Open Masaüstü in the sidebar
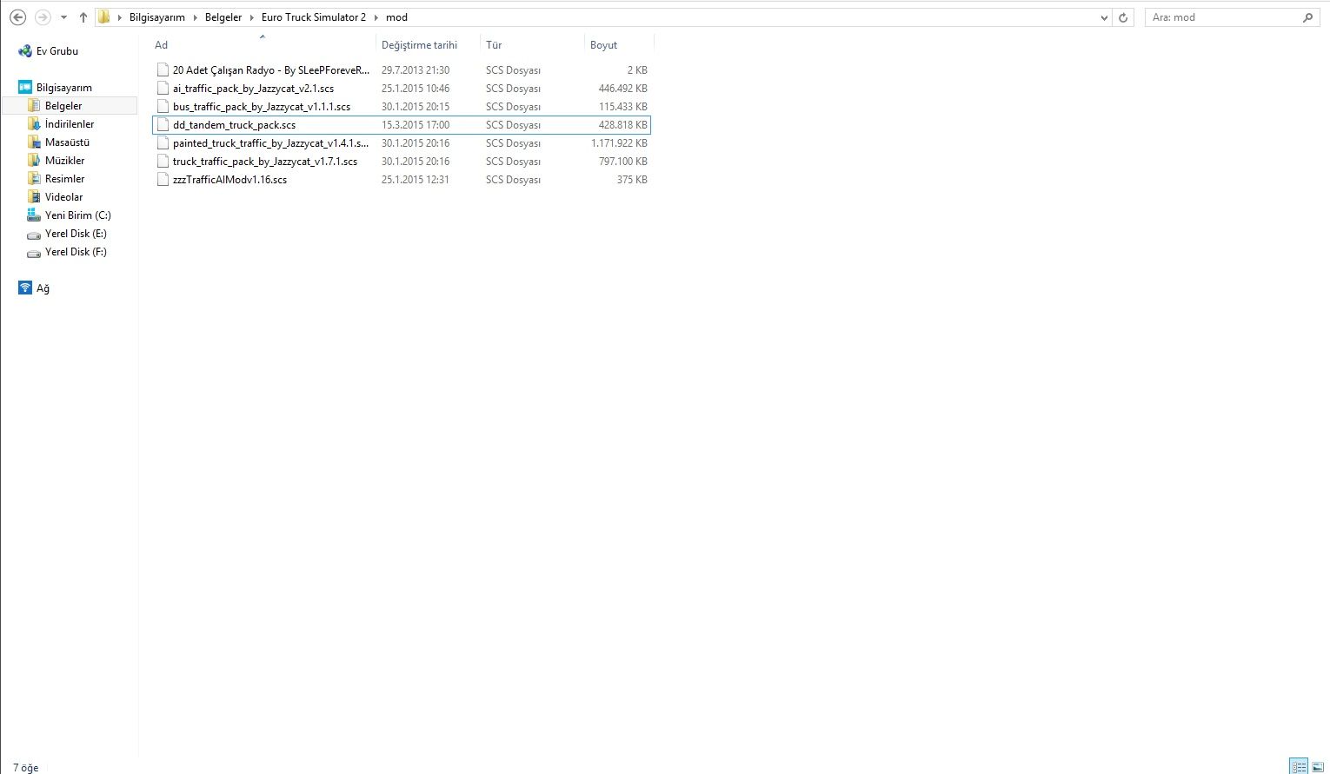The width and height of the screenshot is (1330, 774). (x=67, y=142)
